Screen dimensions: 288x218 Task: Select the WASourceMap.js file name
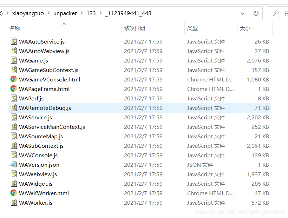[x=41, y=137]
